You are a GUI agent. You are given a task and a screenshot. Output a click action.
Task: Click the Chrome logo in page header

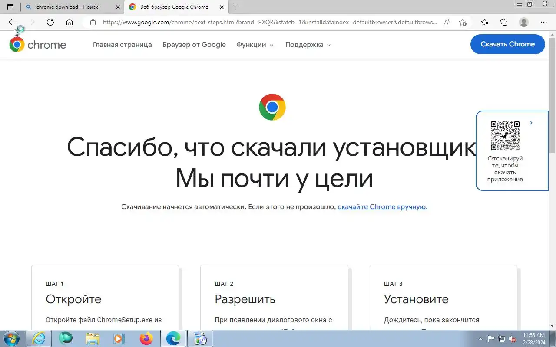38,45
